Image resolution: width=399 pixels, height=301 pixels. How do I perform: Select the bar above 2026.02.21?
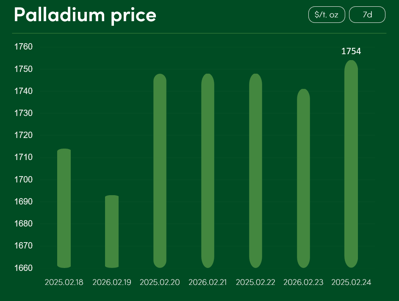coord(208,171)
